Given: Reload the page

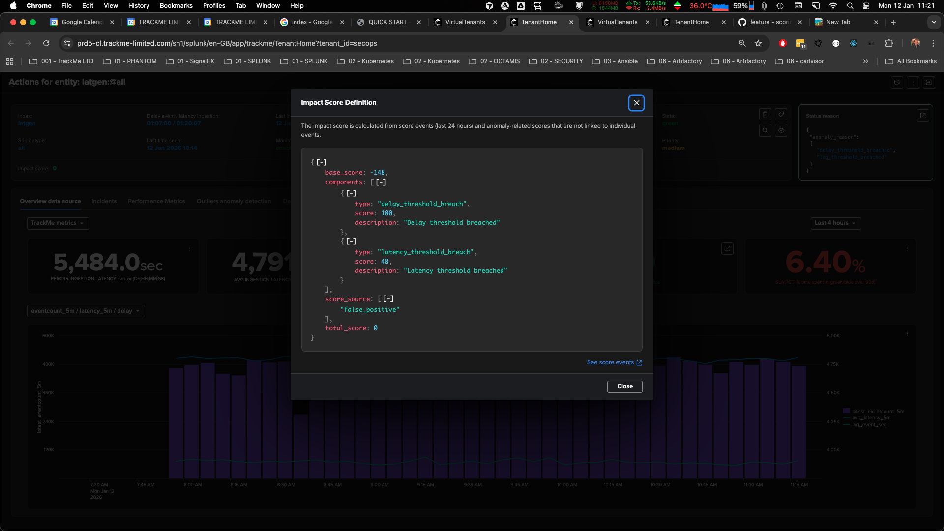Looking at the screenshot, I should 46,43.
